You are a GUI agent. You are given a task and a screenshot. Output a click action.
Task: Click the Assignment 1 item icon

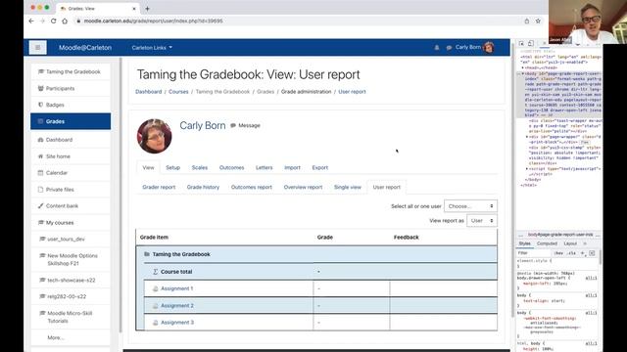coord(156,288)
